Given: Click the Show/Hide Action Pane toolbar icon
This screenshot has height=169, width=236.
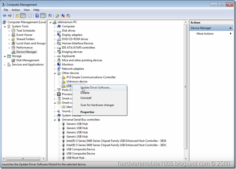Looking at the screenshot, I should pyautogui.click(x=43, y=16).
